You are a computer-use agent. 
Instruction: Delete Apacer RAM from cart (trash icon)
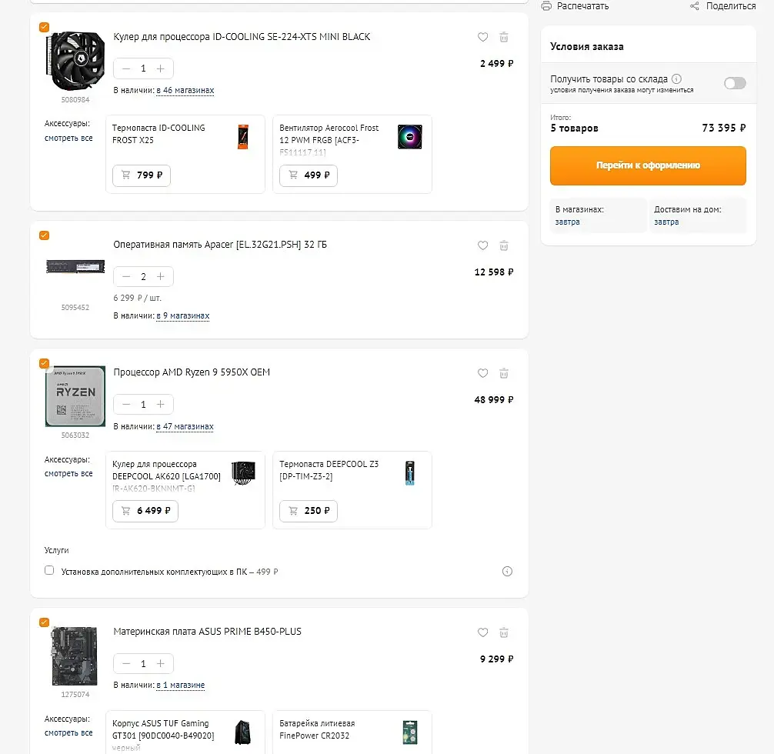(x=504, y=245)
